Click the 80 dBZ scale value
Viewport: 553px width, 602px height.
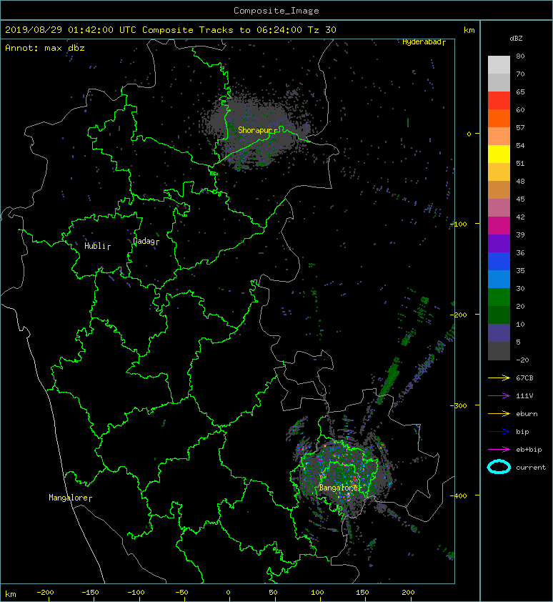pos(520,56)
